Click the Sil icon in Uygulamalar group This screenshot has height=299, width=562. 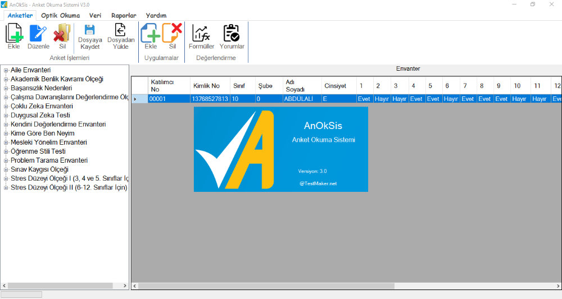point(173,34)
